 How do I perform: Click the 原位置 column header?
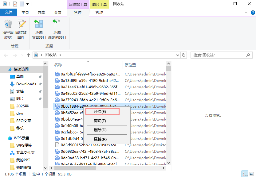130,65
